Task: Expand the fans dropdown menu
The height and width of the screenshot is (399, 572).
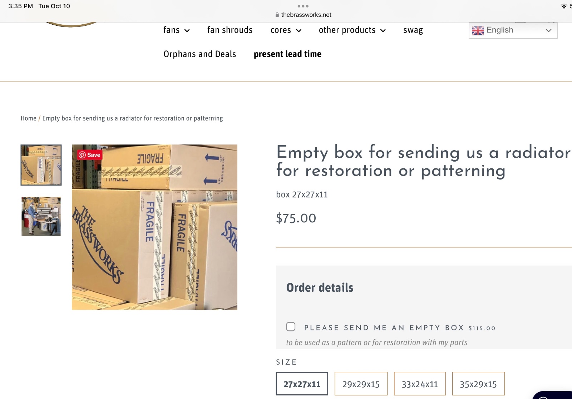Action: (x=176, y=30)
